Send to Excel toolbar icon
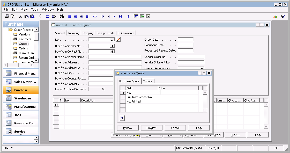This screenshot has height=153, width=290. point(142,16)
